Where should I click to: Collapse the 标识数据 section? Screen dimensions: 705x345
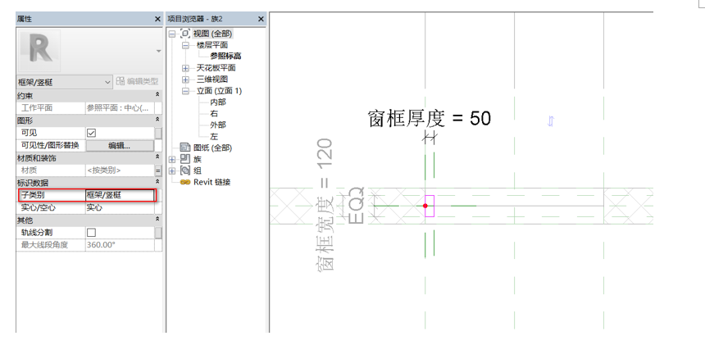157,182
